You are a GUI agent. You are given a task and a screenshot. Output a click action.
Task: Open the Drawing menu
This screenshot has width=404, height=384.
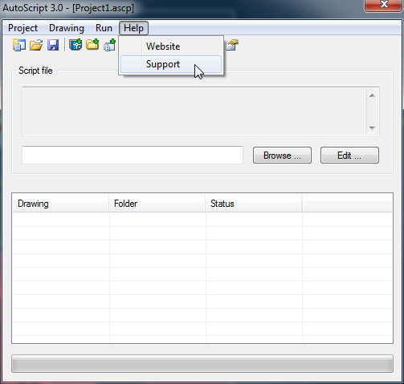coord(67,28)
